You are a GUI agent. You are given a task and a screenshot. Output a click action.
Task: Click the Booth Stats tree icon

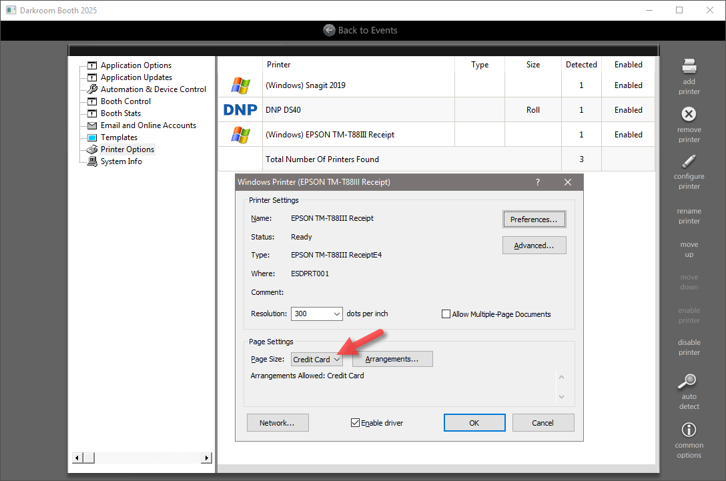[x=92, y=113]
